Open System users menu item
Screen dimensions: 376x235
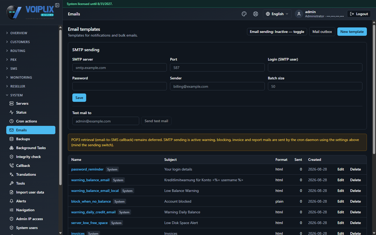coord(31,228)
